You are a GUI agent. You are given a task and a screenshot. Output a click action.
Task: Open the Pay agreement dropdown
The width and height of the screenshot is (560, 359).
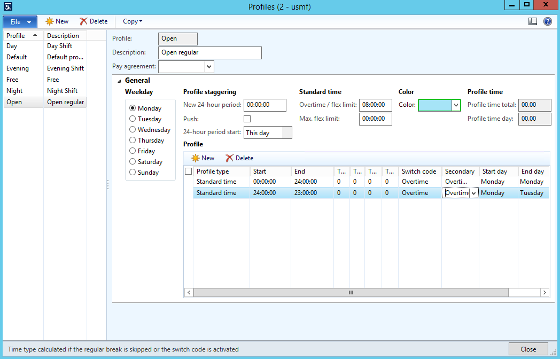[x=209, y=67]
